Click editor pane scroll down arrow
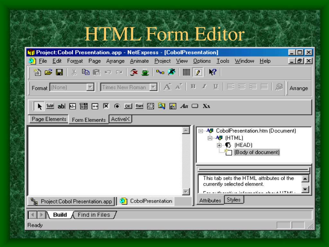329x247 pixels. coord(186,191)
